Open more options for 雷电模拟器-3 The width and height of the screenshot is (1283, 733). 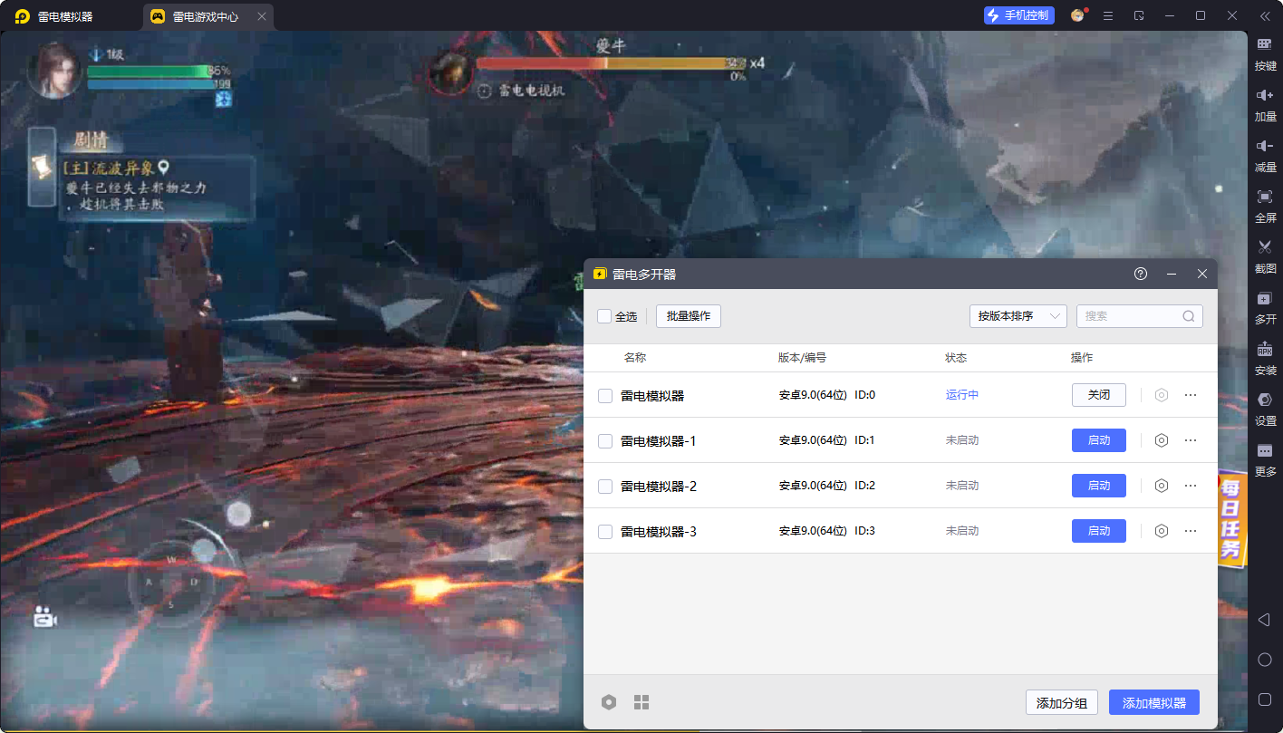(1191, 531)
